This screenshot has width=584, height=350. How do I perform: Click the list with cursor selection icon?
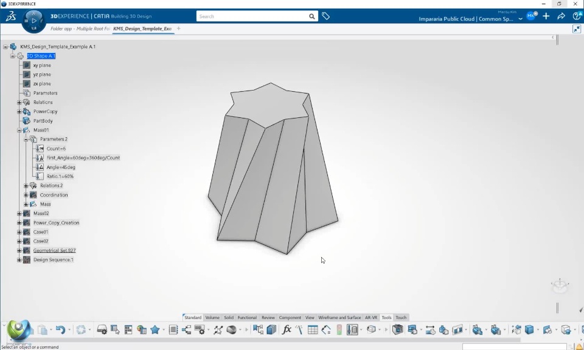[115, 329]
